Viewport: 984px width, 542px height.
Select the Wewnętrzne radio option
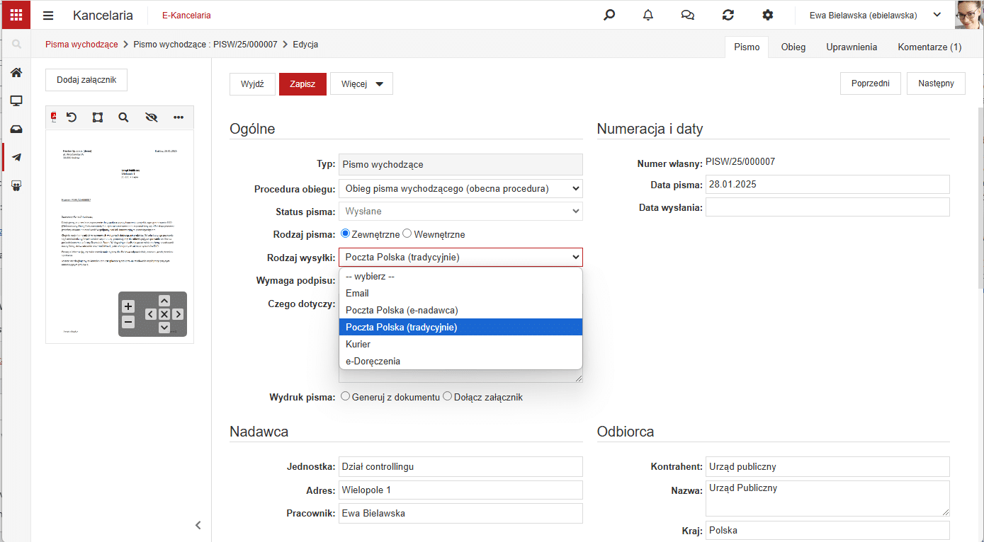pyautogui.click(x=407, y=234)
